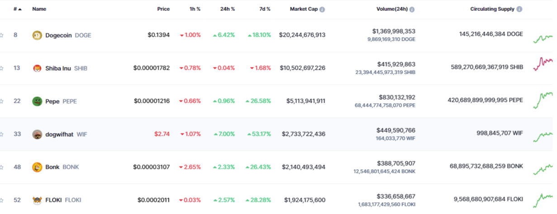Click Bonk price $0.00003107
Viewport: 557px width, 214px height.
[152, 167]
